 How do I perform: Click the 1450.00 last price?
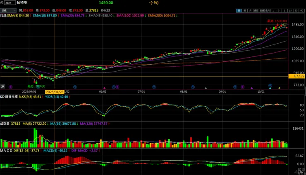[x=106, y=3]
